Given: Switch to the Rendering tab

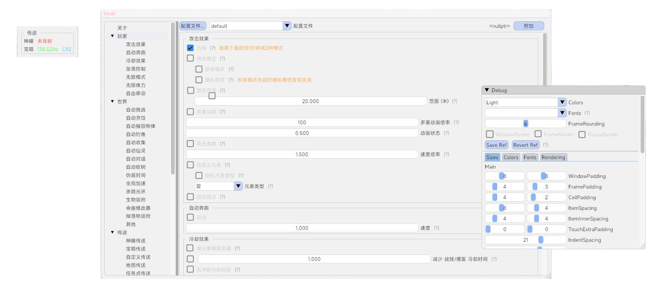Looking at the screenshot, I should click(553, 157).
